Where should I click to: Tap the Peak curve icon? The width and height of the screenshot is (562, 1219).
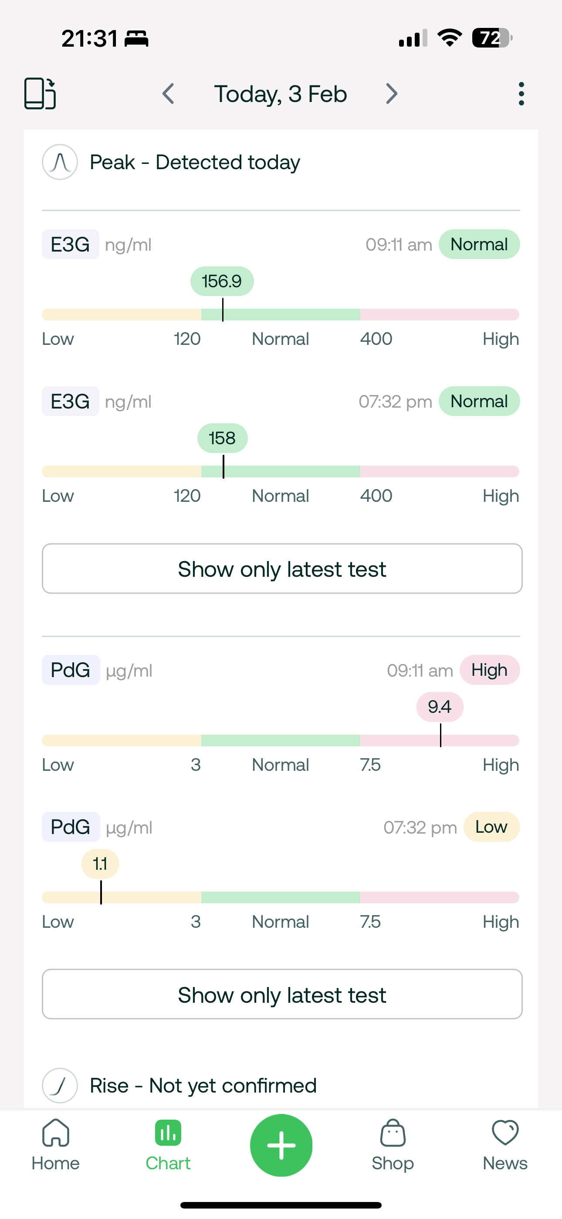click(x=60, y=162)
